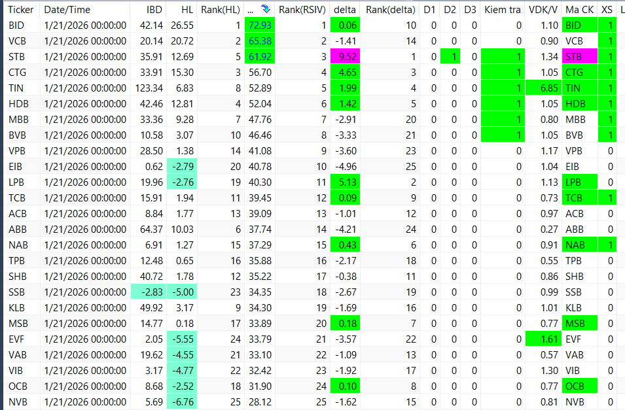
Task: Click the 0.10 delta cell in OCB row
Action: point(345,386)
